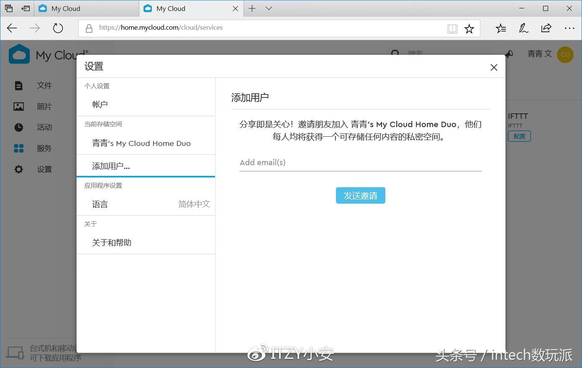
Task: Open 关于和帮助 about and help
Action: (x=111, y=243)
